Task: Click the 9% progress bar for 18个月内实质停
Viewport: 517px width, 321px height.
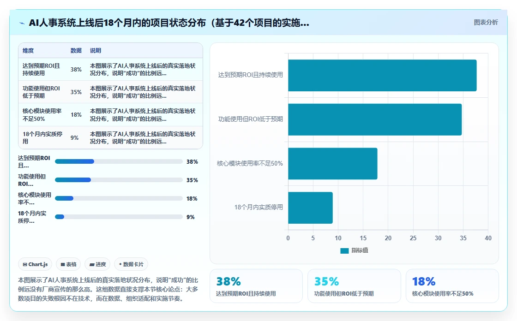Action: pos(119,217)
